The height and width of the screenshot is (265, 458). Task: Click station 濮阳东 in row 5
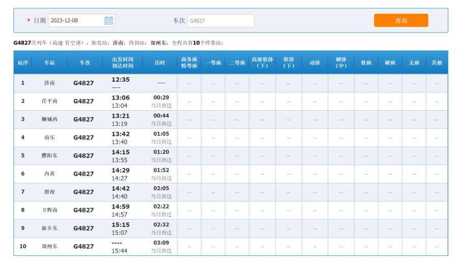coord(49,155)
